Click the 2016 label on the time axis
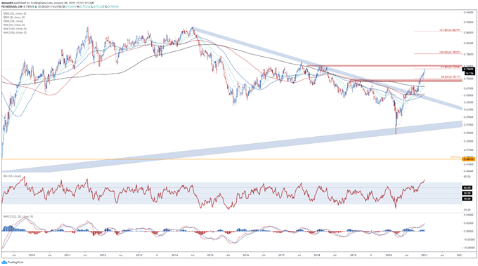 [246, 255]
